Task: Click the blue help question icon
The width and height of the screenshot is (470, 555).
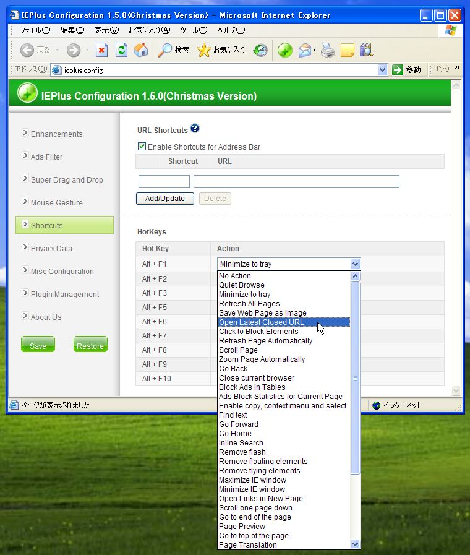Action: (x=195, y=128)
